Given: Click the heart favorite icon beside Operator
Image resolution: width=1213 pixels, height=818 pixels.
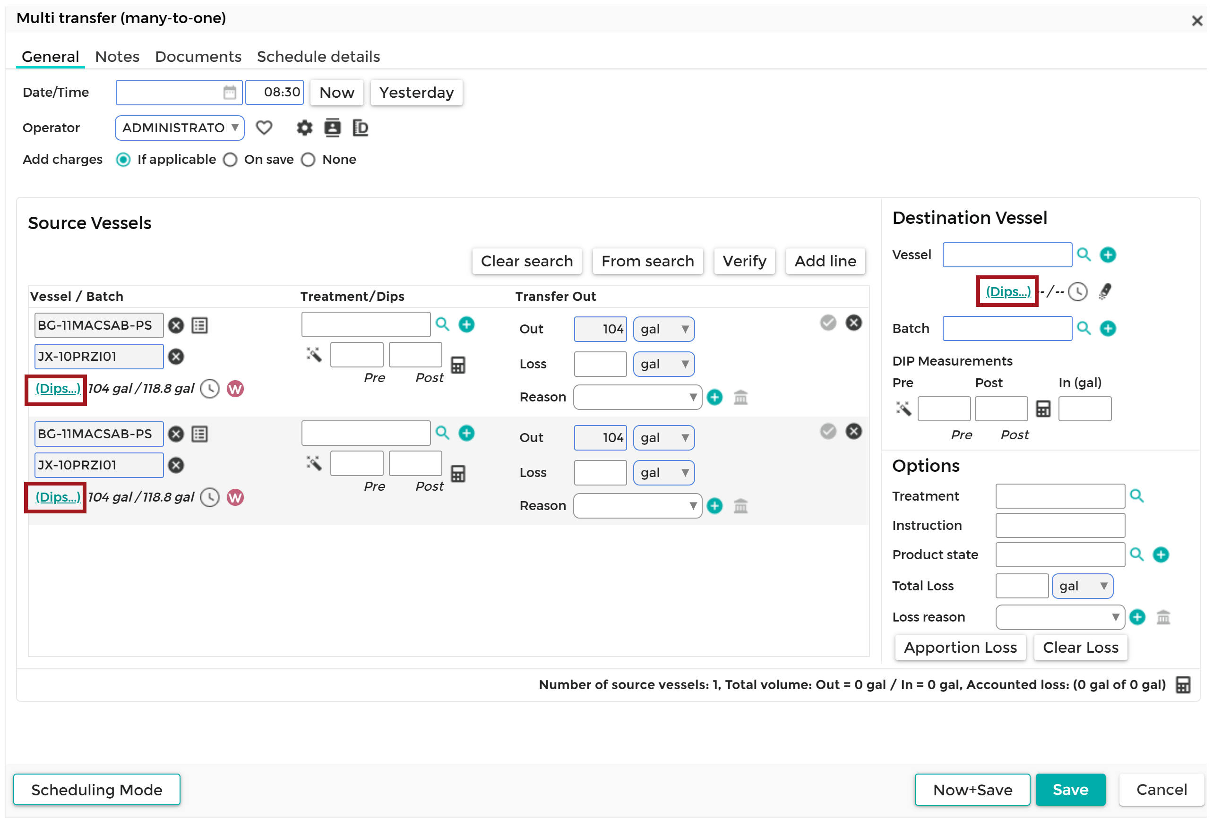Looking at the screenshot, I should pyautogui.click(x=264, y=128).
